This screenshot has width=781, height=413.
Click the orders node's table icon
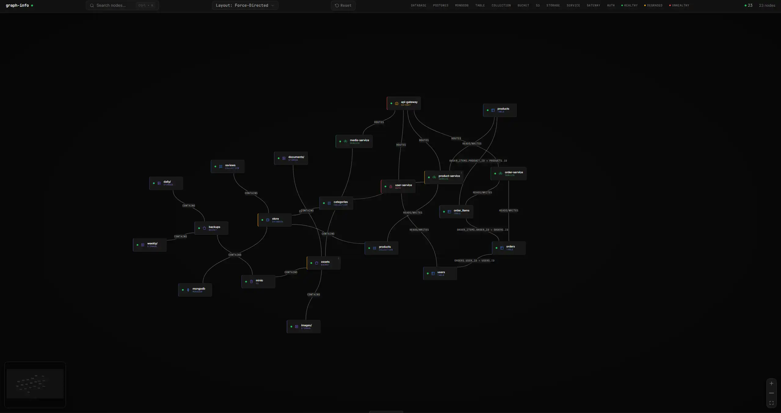click(502, 248)
